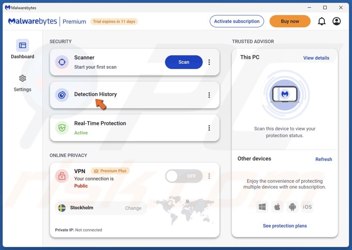Open the Dashboard sidebar icon
Image resolution: width=352 pixels, height=250 pixels.
point(22,45)
